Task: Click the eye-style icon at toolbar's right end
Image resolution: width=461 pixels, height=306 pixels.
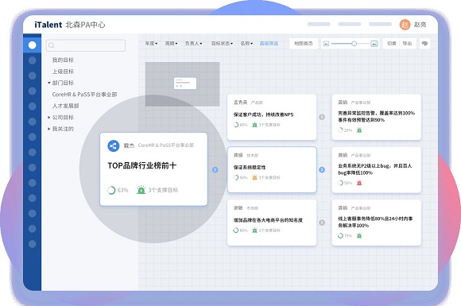Action: (x=424, y=44)
